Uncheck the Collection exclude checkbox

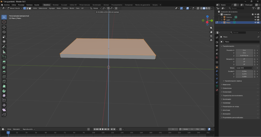tap(253, 14)
